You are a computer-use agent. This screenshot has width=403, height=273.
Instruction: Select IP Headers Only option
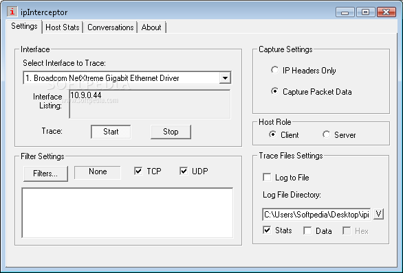point(303,70)
